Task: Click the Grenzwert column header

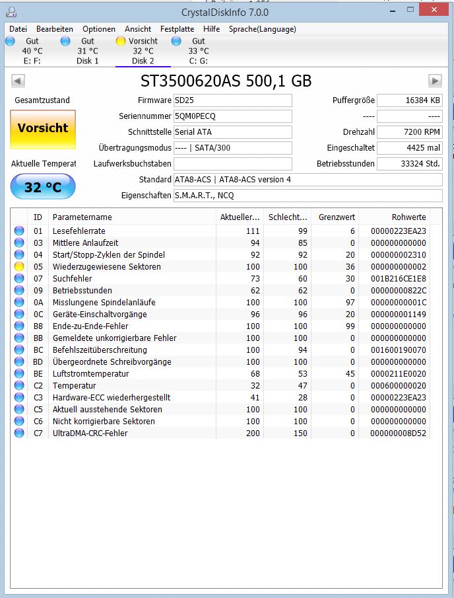Action: pyautogui.click(x=335, y=217)
